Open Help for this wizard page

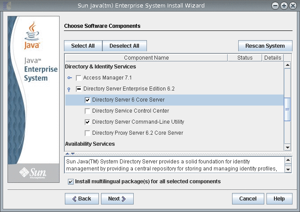pyautogui.click(x=279, y=199)
